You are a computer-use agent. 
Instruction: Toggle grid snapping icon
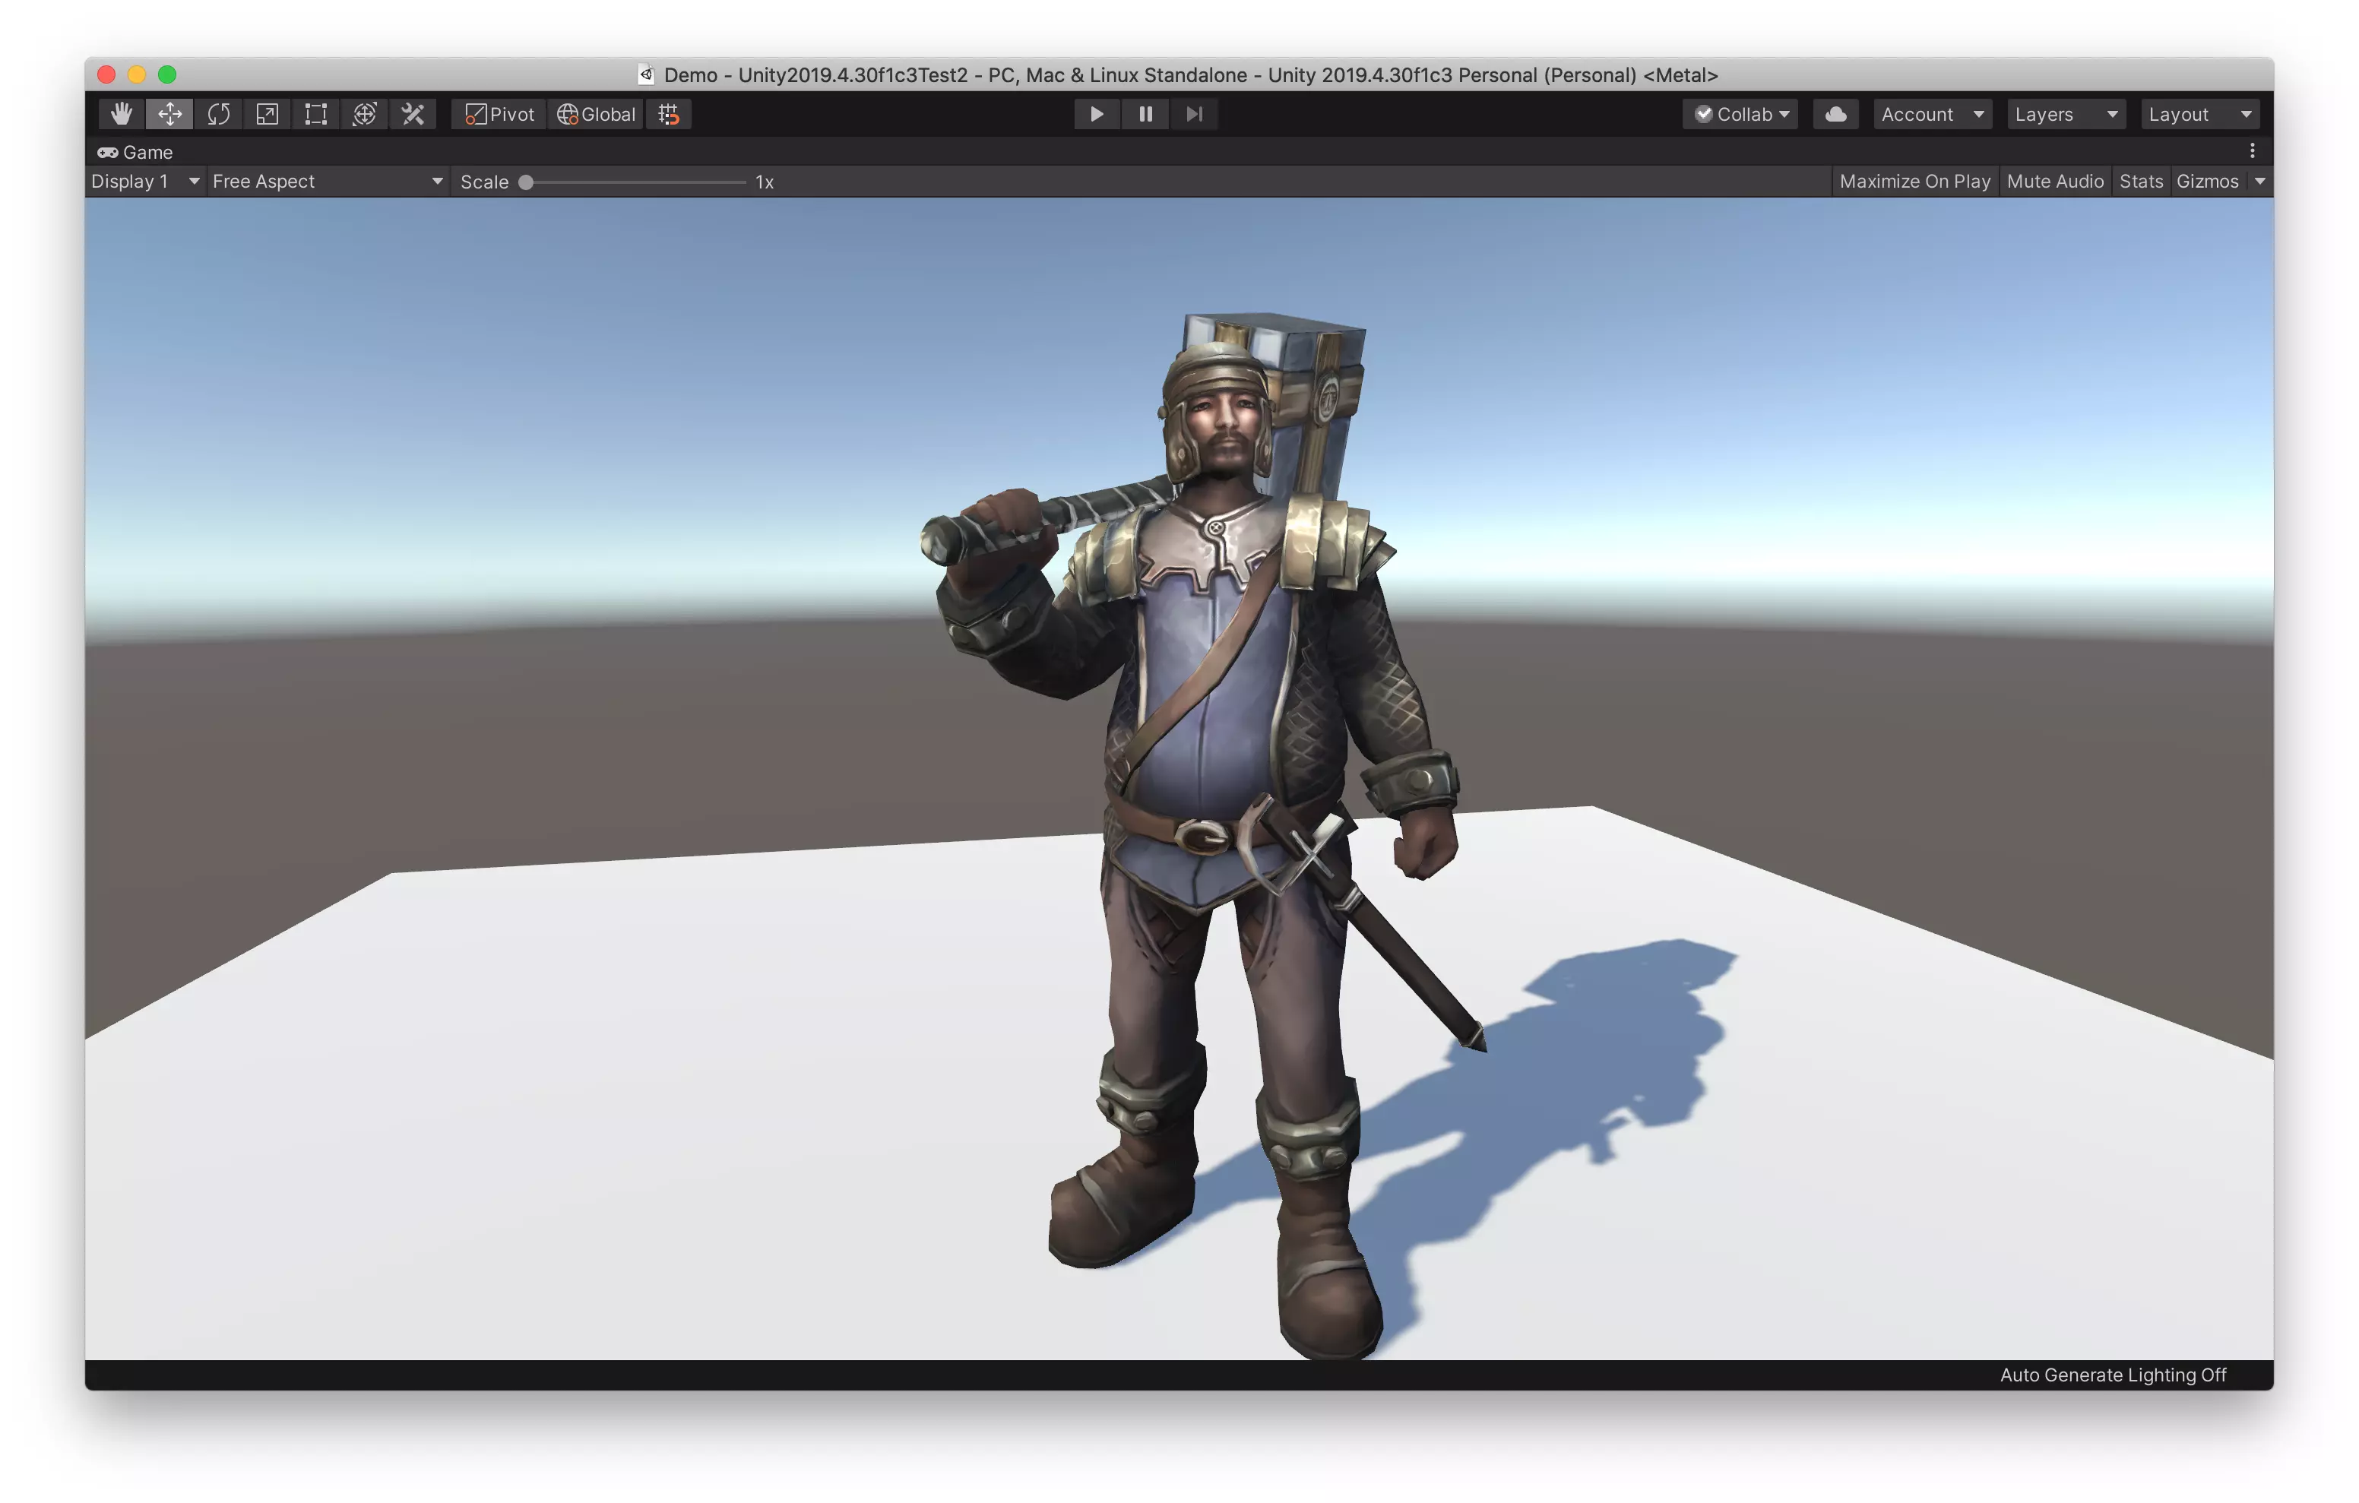669,115
